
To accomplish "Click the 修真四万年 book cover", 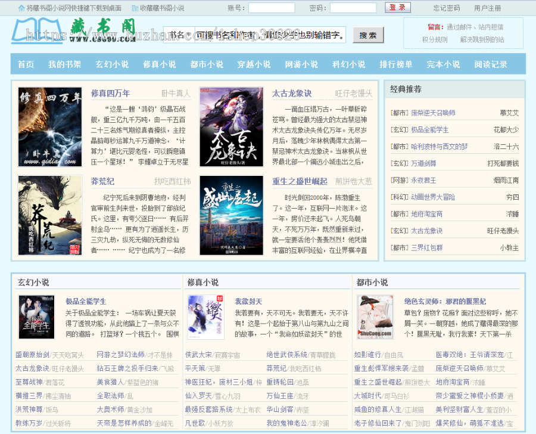I will click(x=50, y=127).
